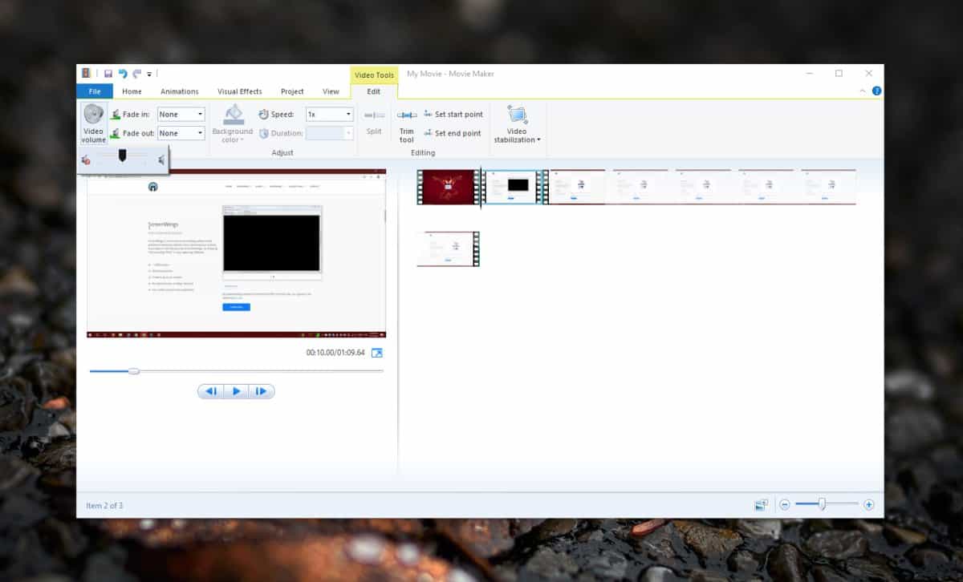The image size is (963, 582).
Task: Expand the Fade in dropdown
Action: 181,115
